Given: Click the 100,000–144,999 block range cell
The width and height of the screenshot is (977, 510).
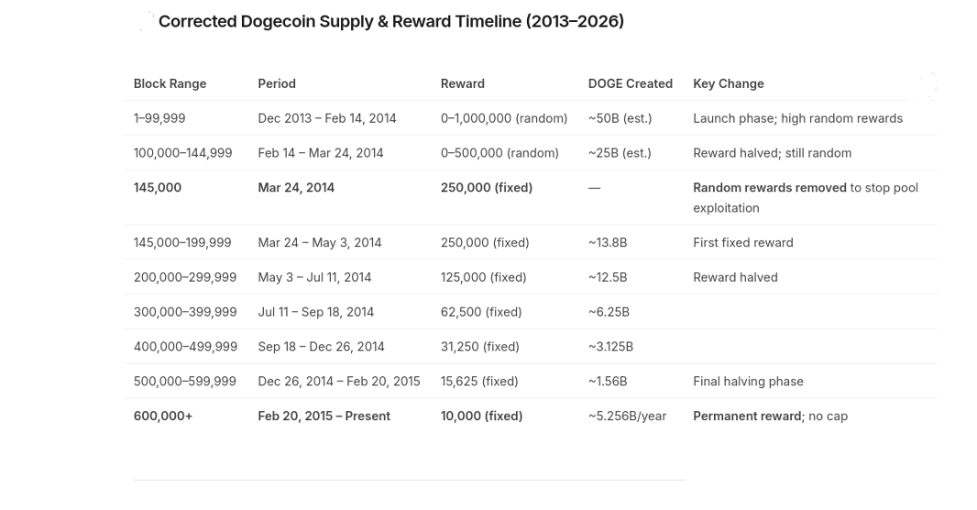Looking at the screenshot, I should (182, 153).
